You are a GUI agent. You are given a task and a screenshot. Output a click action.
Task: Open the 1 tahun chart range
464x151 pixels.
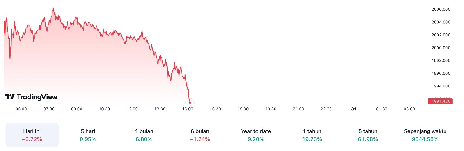(312, 135)
